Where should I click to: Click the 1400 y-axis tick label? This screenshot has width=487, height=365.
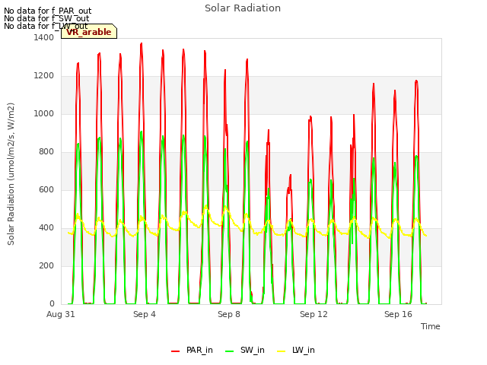[44, 37]
